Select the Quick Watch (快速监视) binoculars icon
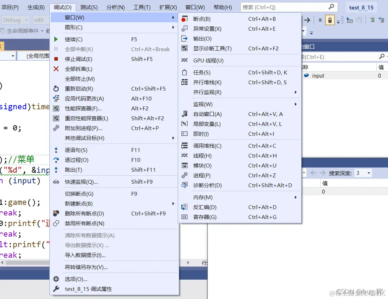 56,181
